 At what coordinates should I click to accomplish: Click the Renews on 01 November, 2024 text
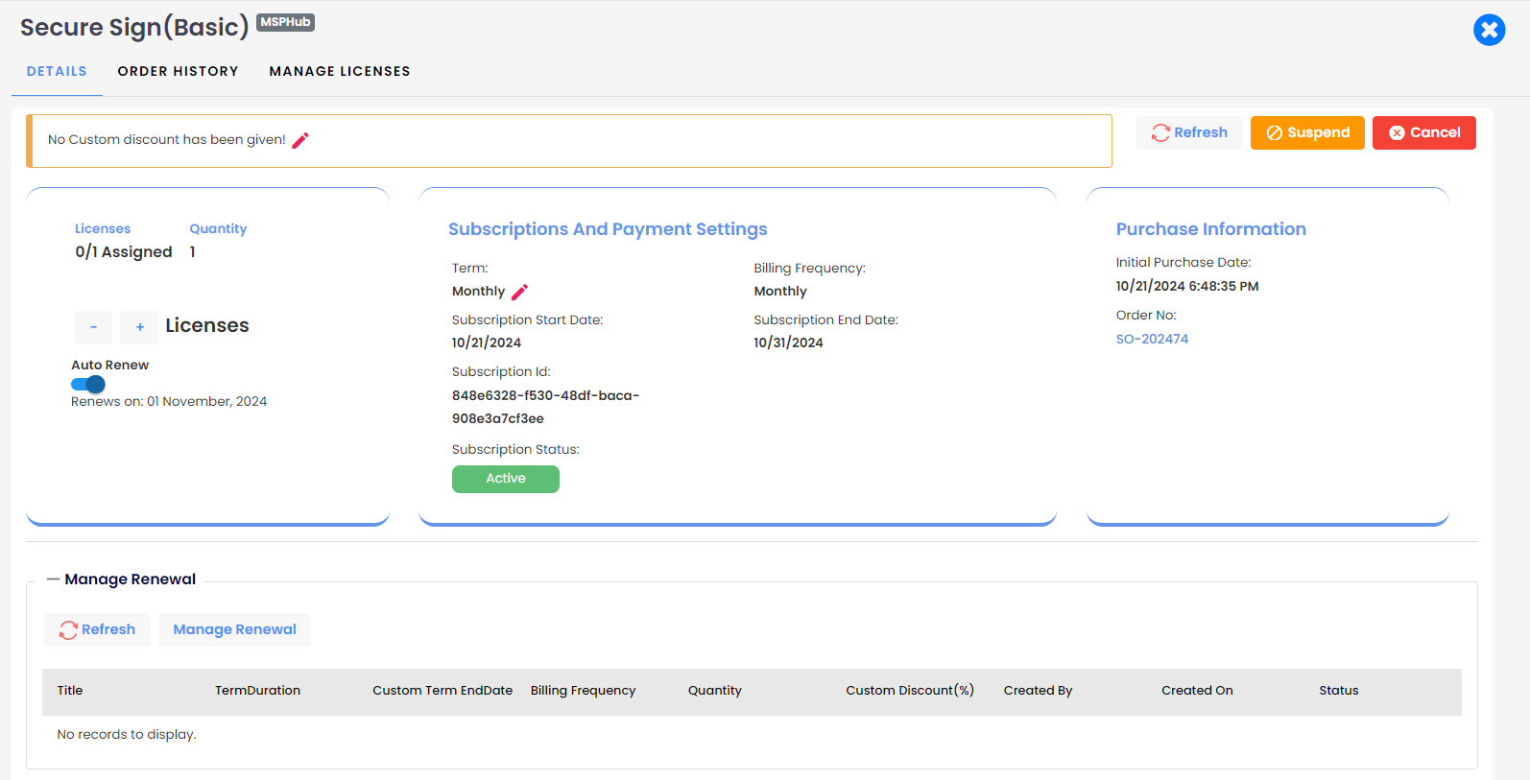[169, 402]
